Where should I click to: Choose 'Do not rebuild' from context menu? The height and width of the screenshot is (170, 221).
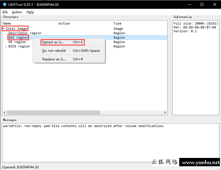[x=69, y=51]
